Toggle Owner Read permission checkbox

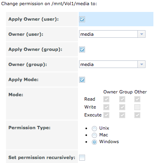tap(106, 99)
